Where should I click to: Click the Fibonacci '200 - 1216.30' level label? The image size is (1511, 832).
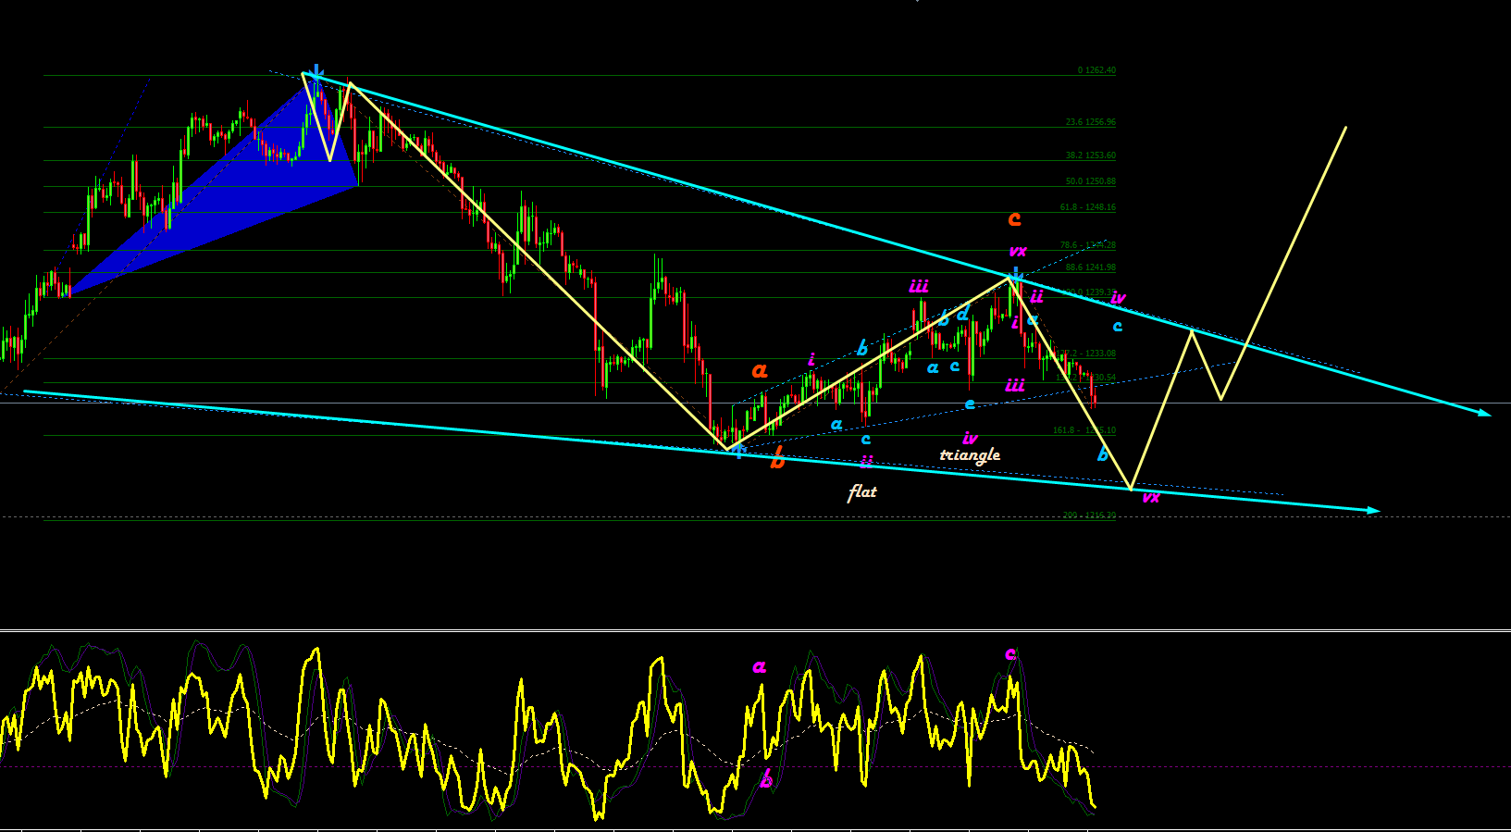tap(1089, 515)
